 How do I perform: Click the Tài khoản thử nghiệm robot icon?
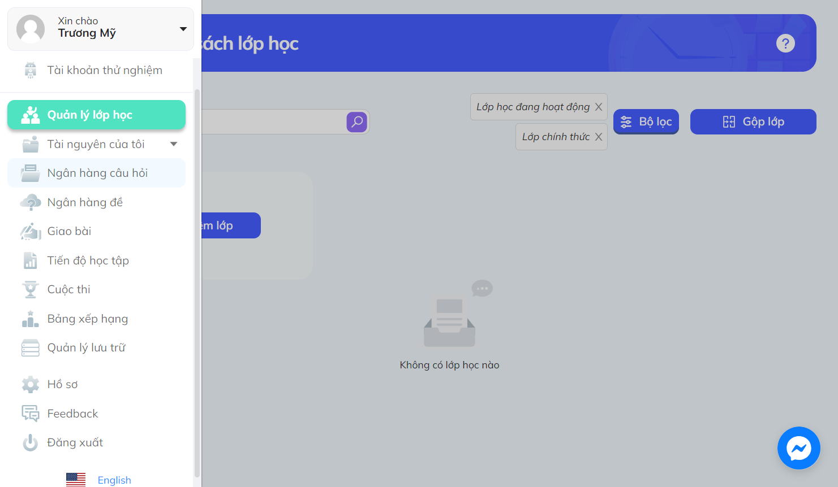tap(31, 70)
